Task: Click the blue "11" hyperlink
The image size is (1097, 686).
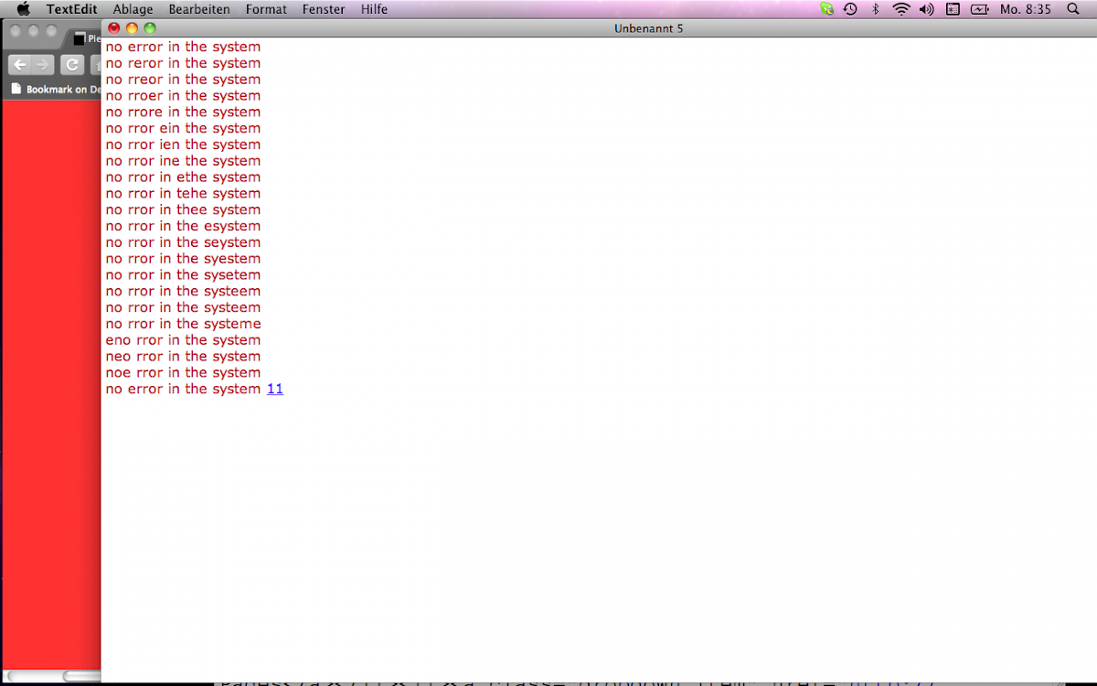Action: click(274, 389)
